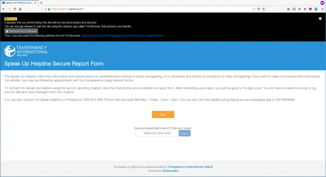Open the page actions three-dot menu
This screenshot has width=326, height=177.
[x=254, y=9]
